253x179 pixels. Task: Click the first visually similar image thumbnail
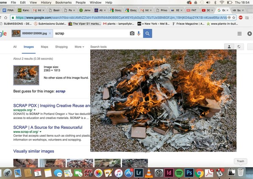pos(25,163)
